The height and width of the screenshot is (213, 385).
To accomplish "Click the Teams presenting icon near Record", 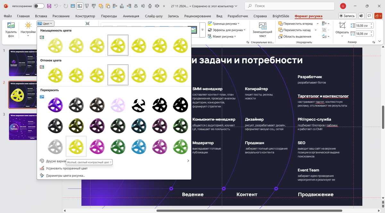I will click(x=361, y=16).
